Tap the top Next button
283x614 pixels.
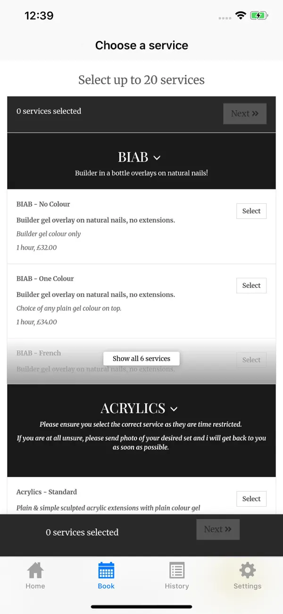pyautogui.click(x=245, y=113)
